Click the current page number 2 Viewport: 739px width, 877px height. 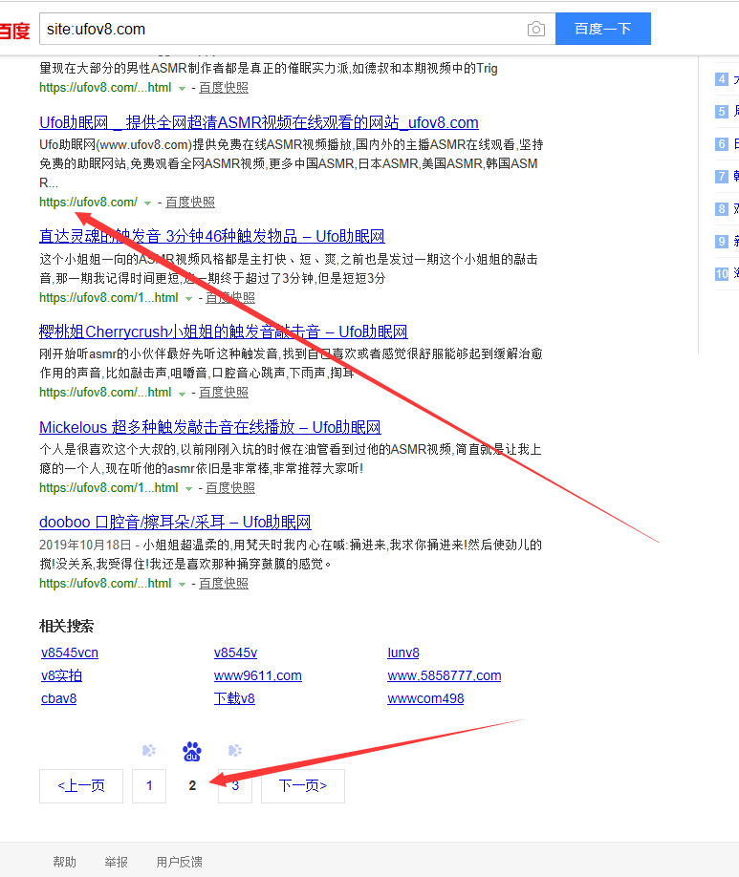click(192, 786)
